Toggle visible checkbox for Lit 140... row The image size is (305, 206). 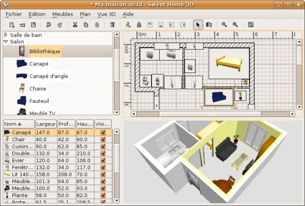pos(103,175)
